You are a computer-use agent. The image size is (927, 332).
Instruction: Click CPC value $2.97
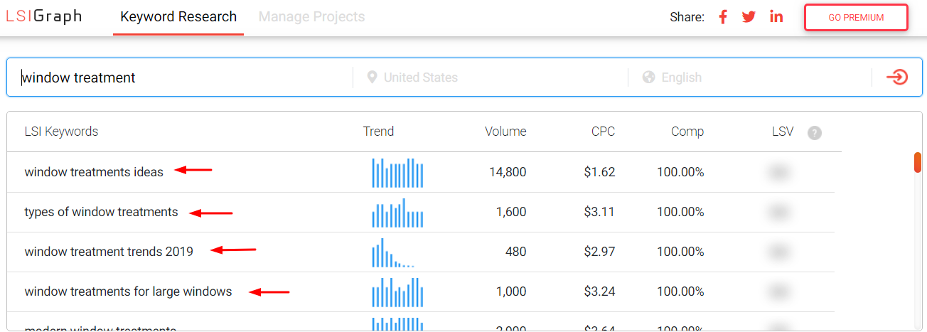600,252
